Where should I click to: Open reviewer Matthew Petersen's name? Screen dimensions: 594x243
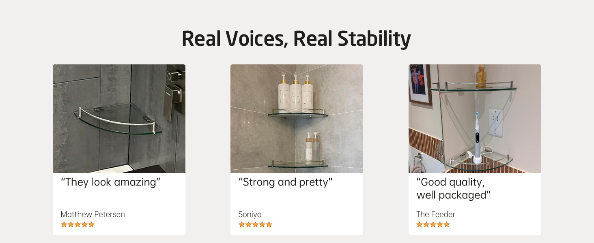93,214
